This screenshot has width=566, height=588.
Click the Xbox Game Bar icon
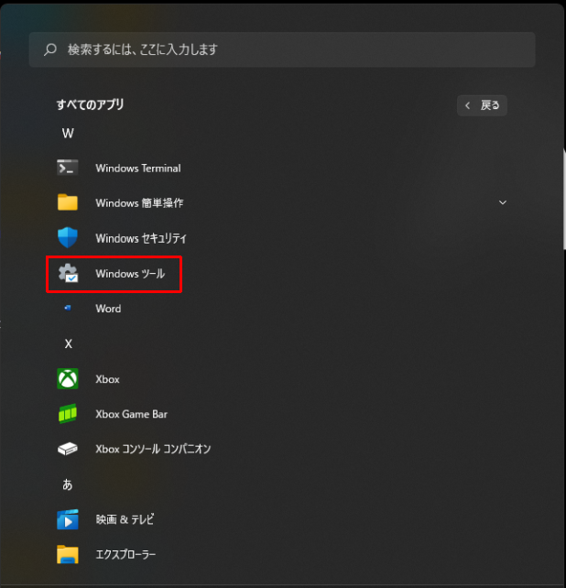68,414
